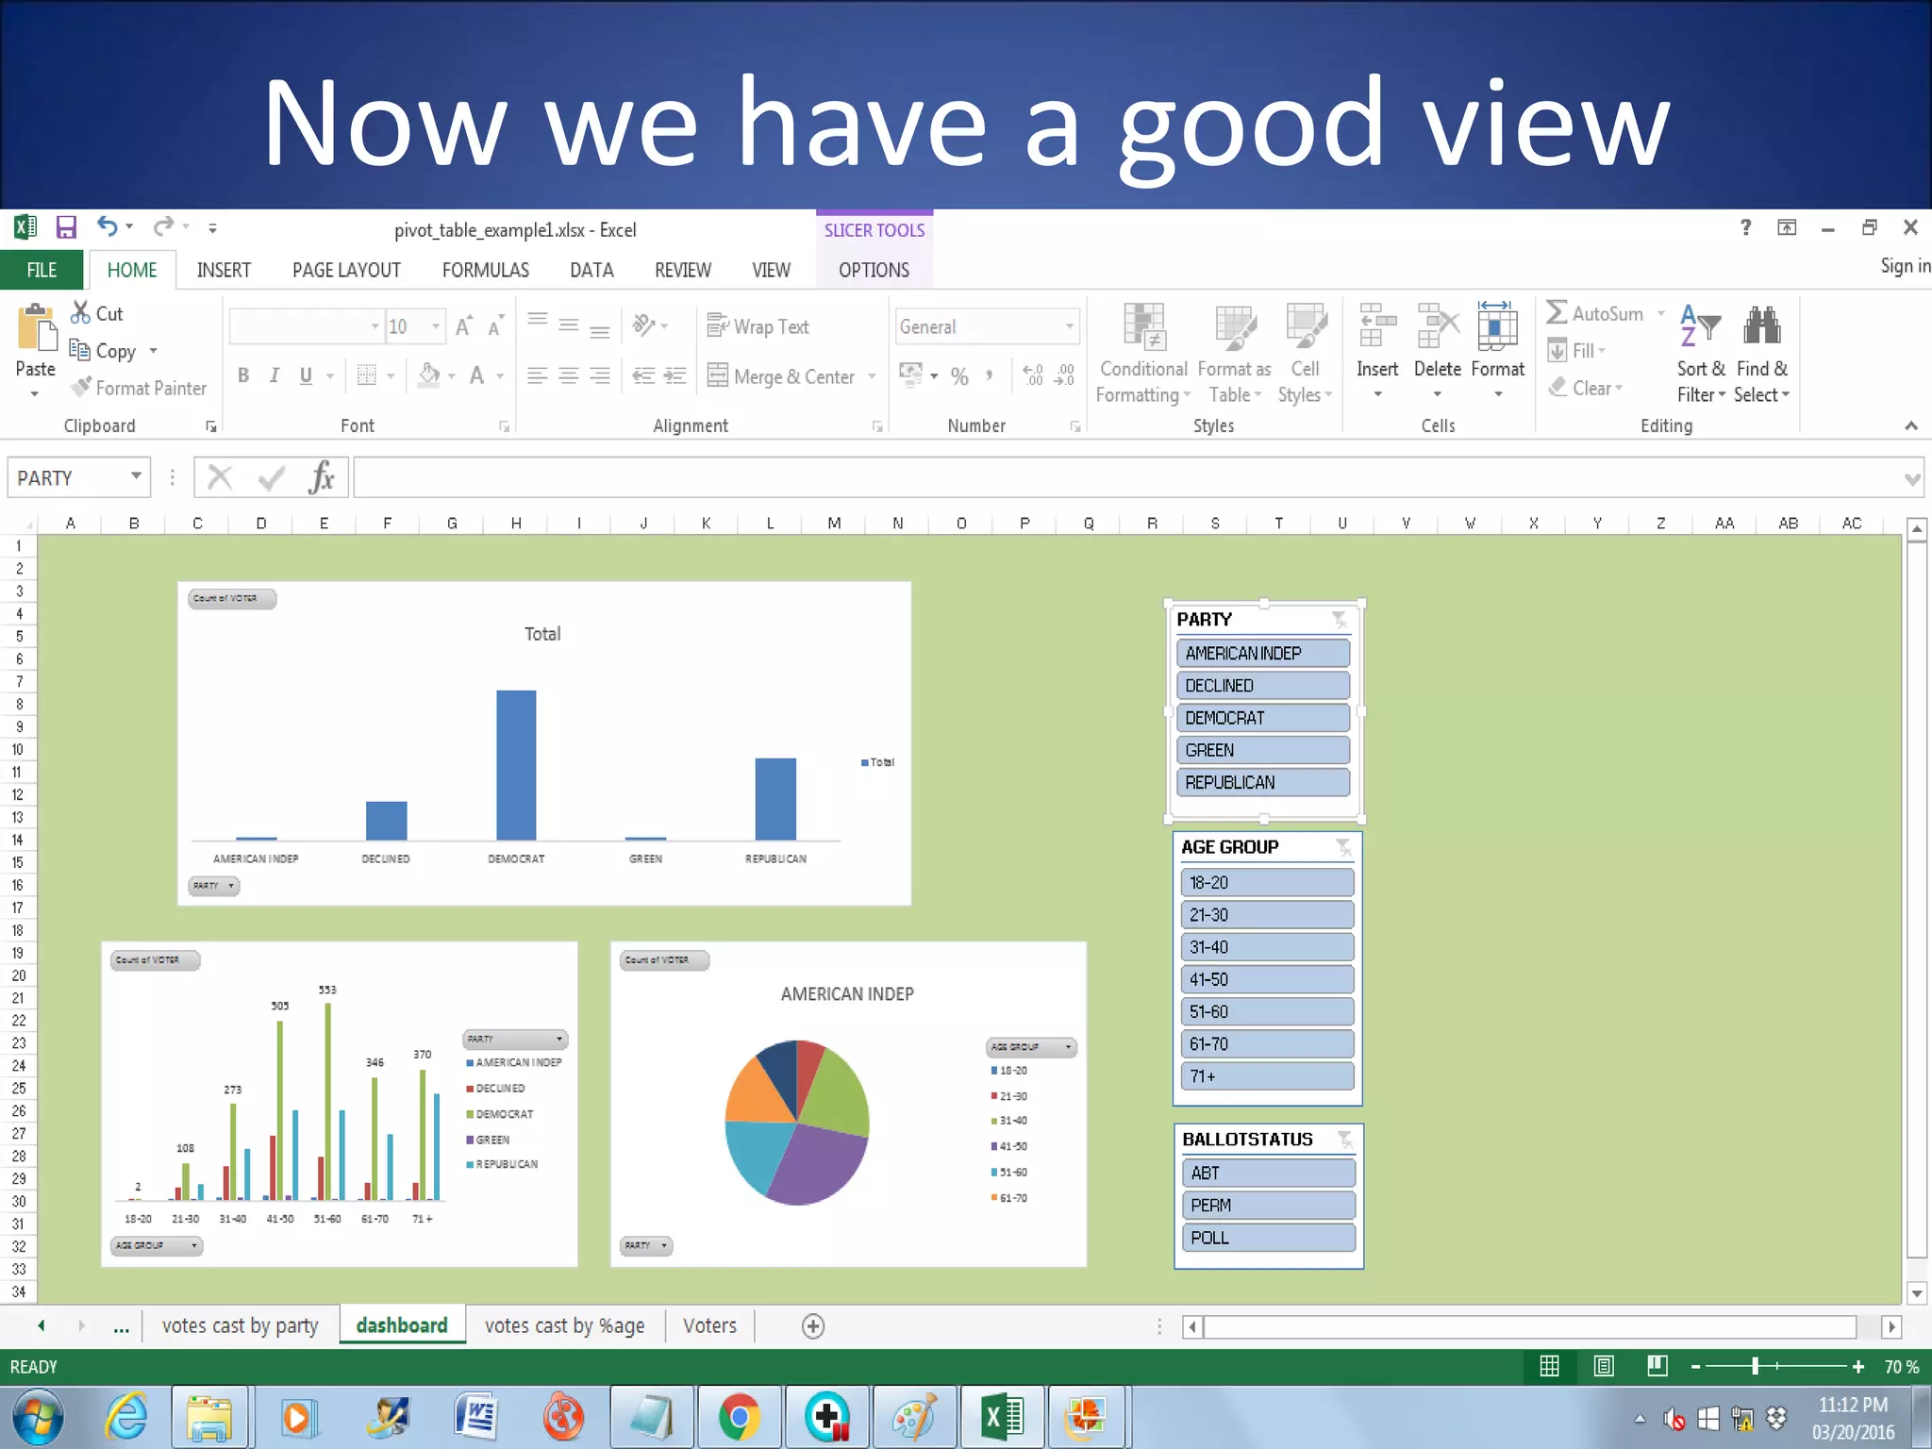This screenshot has width=1932, height=1449.
Task: Click the Wrap Text button
Action: [x=758, y=326]
